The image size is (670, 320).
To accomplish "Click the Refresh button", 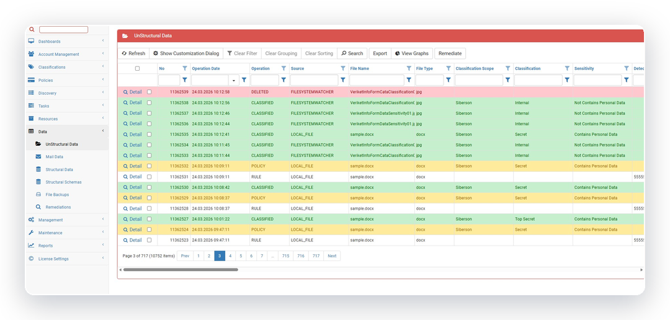I will [x=133, y=53].
